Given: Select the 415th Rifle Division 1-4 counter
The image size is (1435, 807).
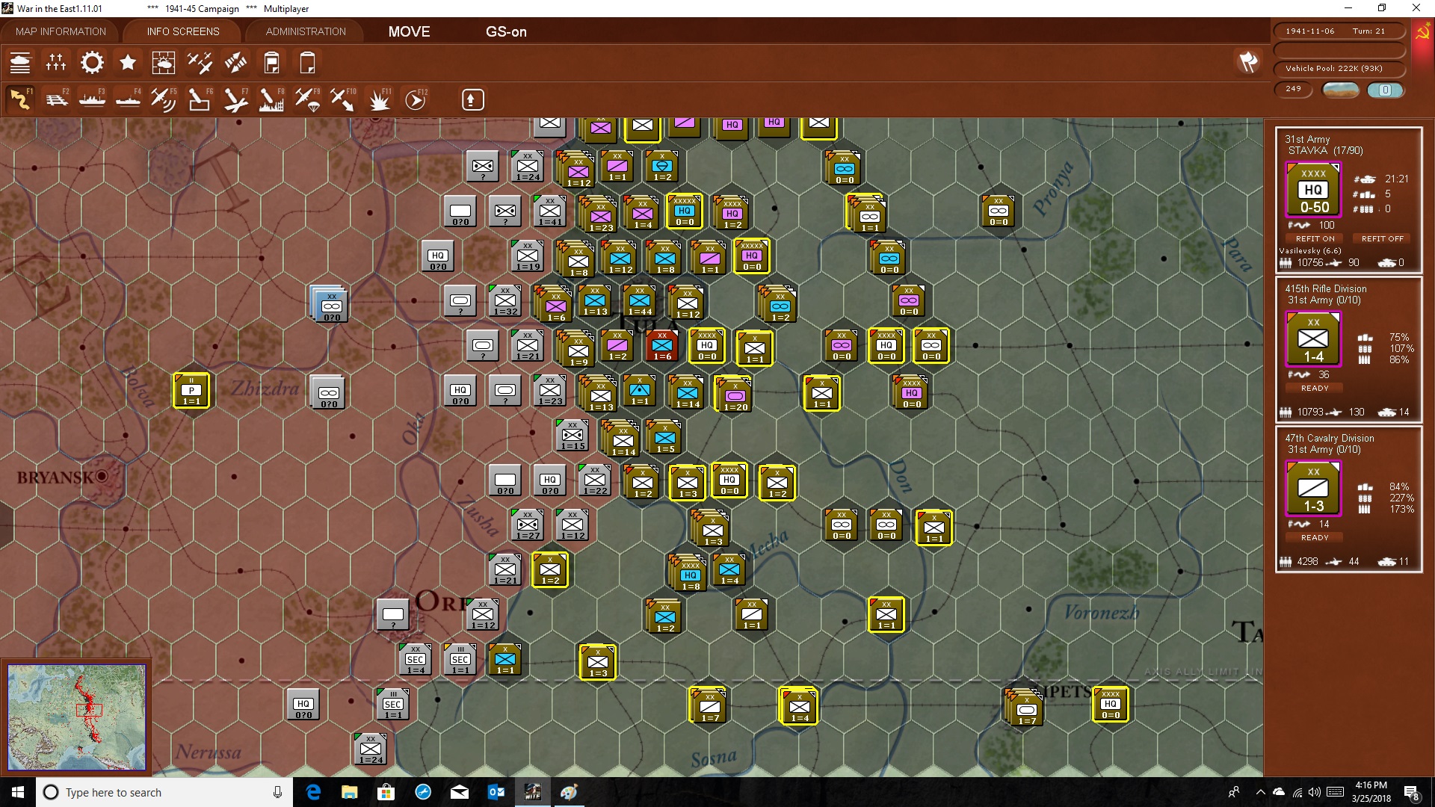Looking at the screenshot, I should (x=1313, y=339).
